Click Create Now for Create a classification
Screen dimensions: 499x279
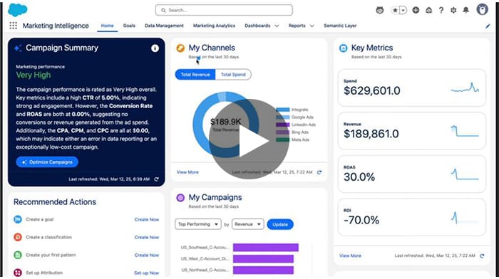coord(146,238)
